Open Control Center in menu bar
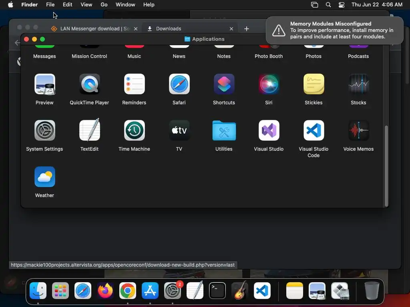This screenshot has height=307, width=410. 342,5
